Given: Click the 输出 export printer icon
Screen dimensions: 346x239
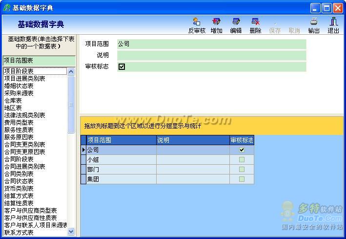Looking at the screenshot, I should coord(314,22).
